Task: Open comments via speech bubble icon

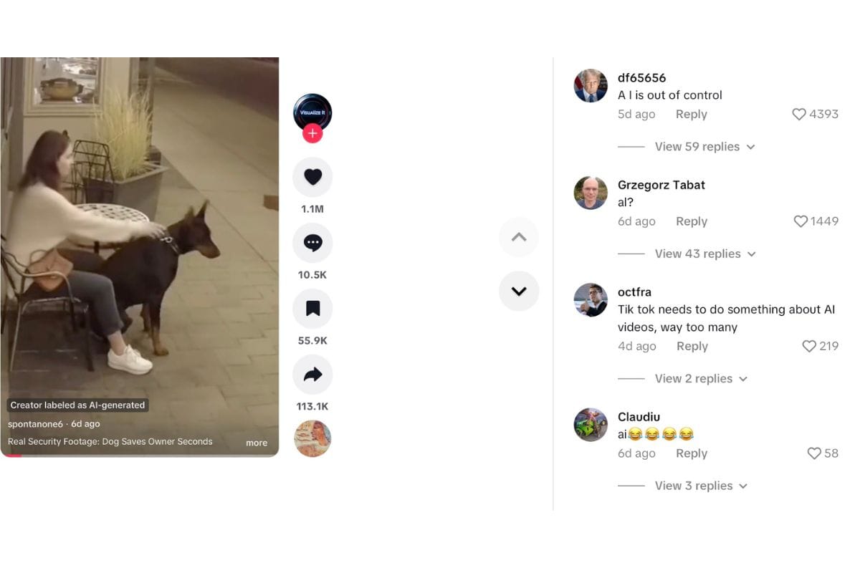Action: click(x=312, y=243)
